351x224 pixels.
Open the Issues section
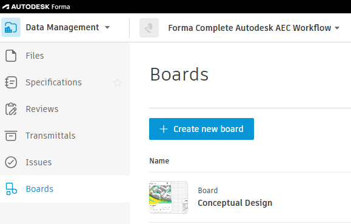[39, 162]
